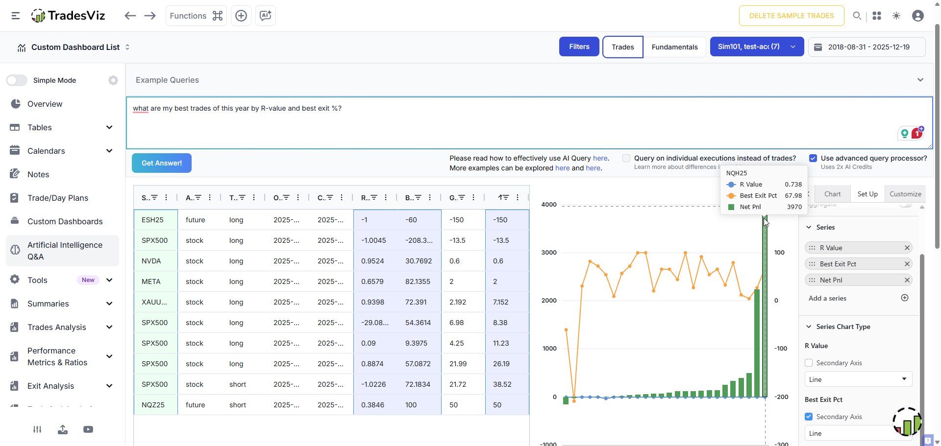941x446 pixels.
Task: Open the Custom Dashboard List selector
Action: pos(74,47)
